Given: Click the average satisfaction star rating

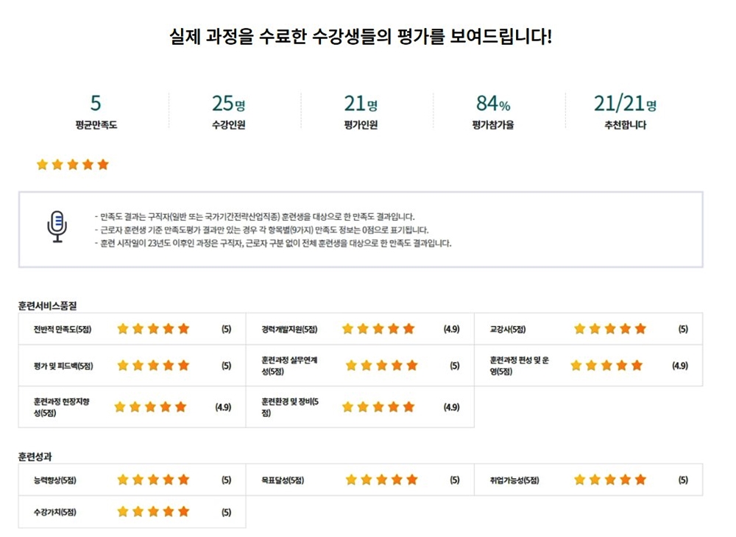Looking at the screenshot, I should pos(72,164).
